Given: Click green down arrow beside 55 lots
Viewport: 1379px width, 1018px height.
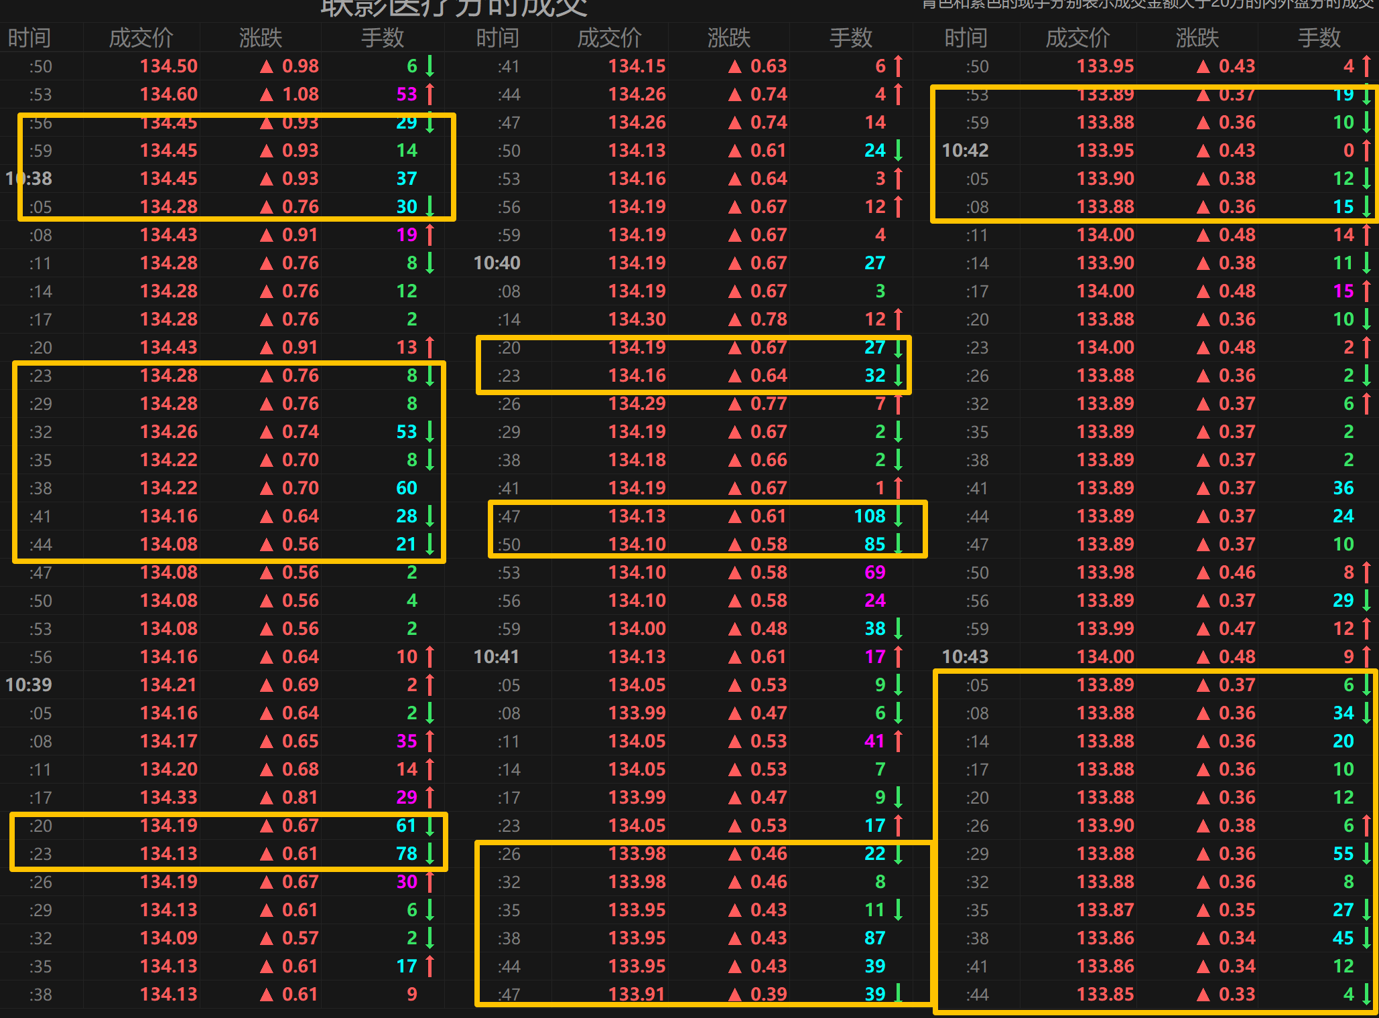Looking at the screenshot, I should [1367, 854].
